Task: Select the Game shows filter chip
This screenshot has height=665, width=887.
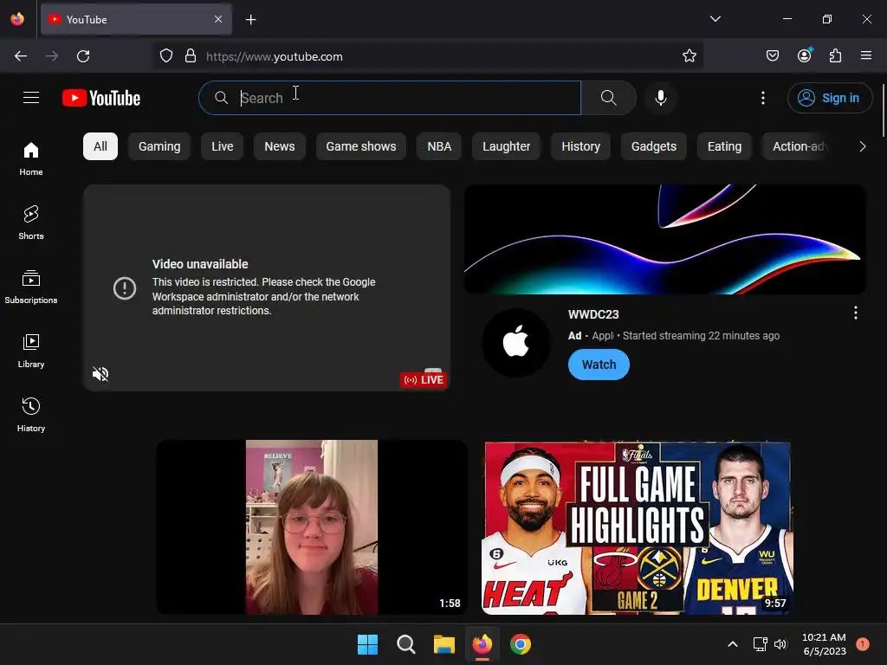Action: tap(361, 146)
